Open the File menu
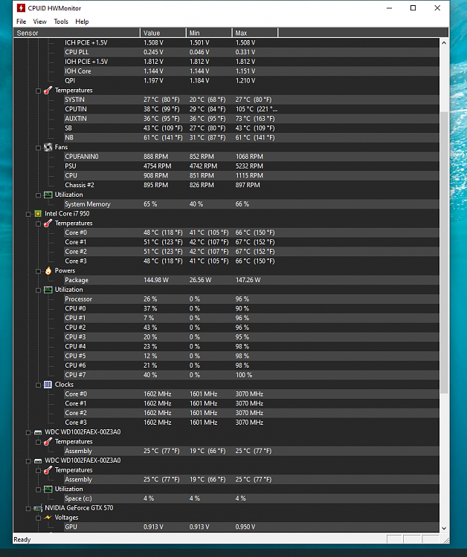 21,22
